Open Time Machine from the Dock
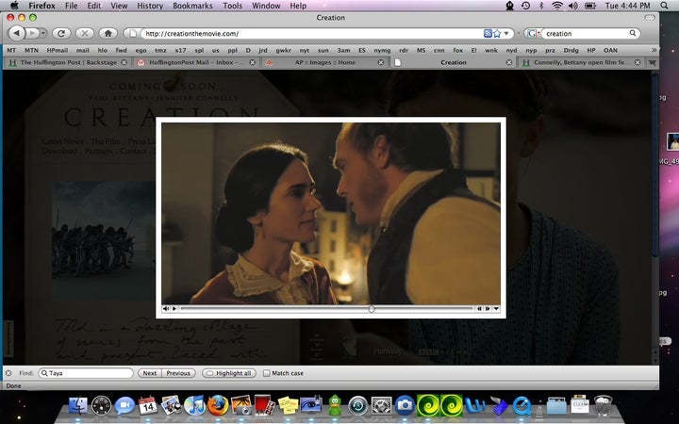This screenshot has width=679, height=424. 358,406
